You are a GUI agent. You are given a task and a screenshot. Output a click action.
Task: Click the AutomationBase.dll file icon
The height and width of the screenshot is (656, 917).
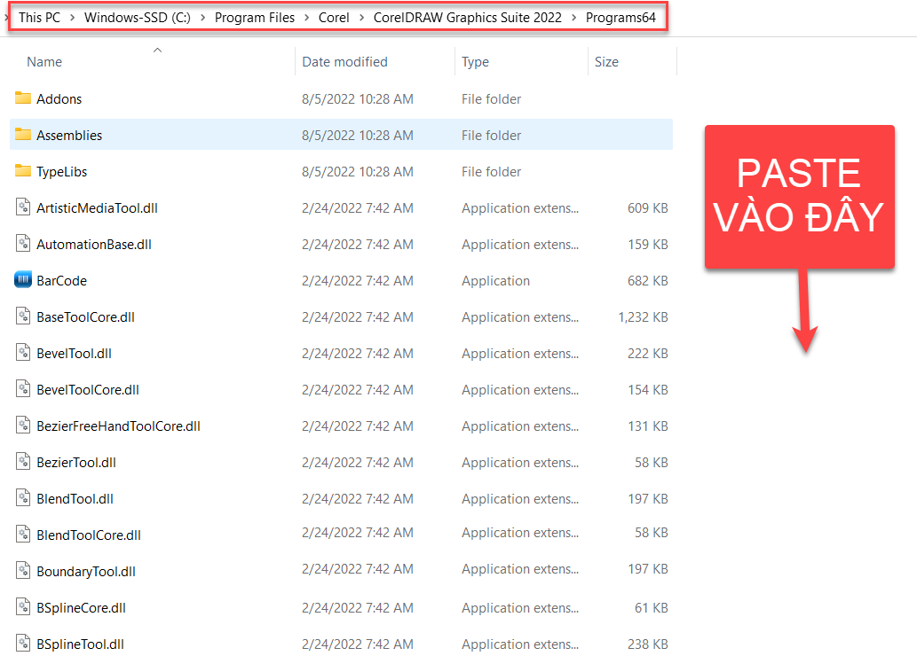23,244
